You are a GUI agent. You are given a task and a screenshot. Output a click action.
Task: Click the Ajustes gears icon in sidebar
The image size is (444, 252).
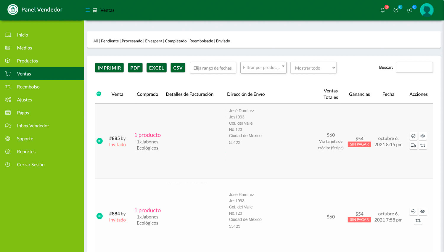pyautogui.click(x=8, y=100)
